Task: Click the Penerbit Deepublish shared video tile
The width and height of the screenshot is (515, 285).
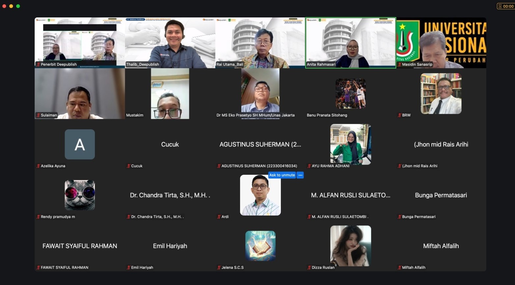Action: [x=80, y=43]
